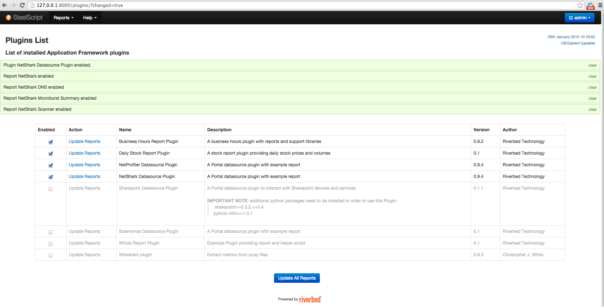Open the browser hamburger menu
Screen dimensions: 604x308
(x=600, y=5)
